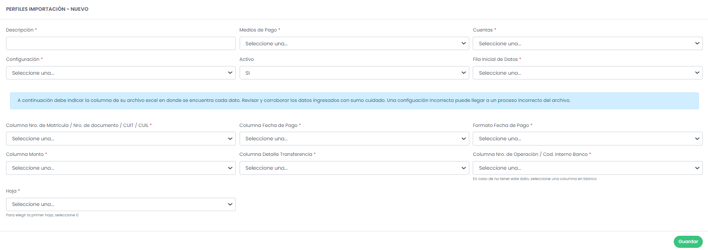Expand Formato Fecha de Pago dropdown

[587, 139]
